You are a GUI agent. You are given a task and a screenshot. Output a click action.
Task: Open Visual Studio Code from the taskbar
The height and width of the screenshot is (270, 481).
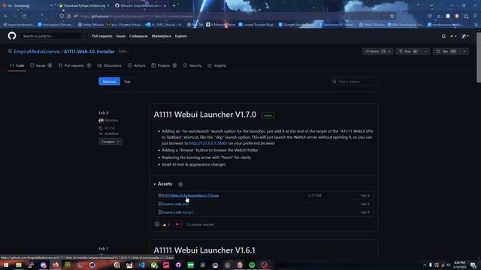(141, 265)
